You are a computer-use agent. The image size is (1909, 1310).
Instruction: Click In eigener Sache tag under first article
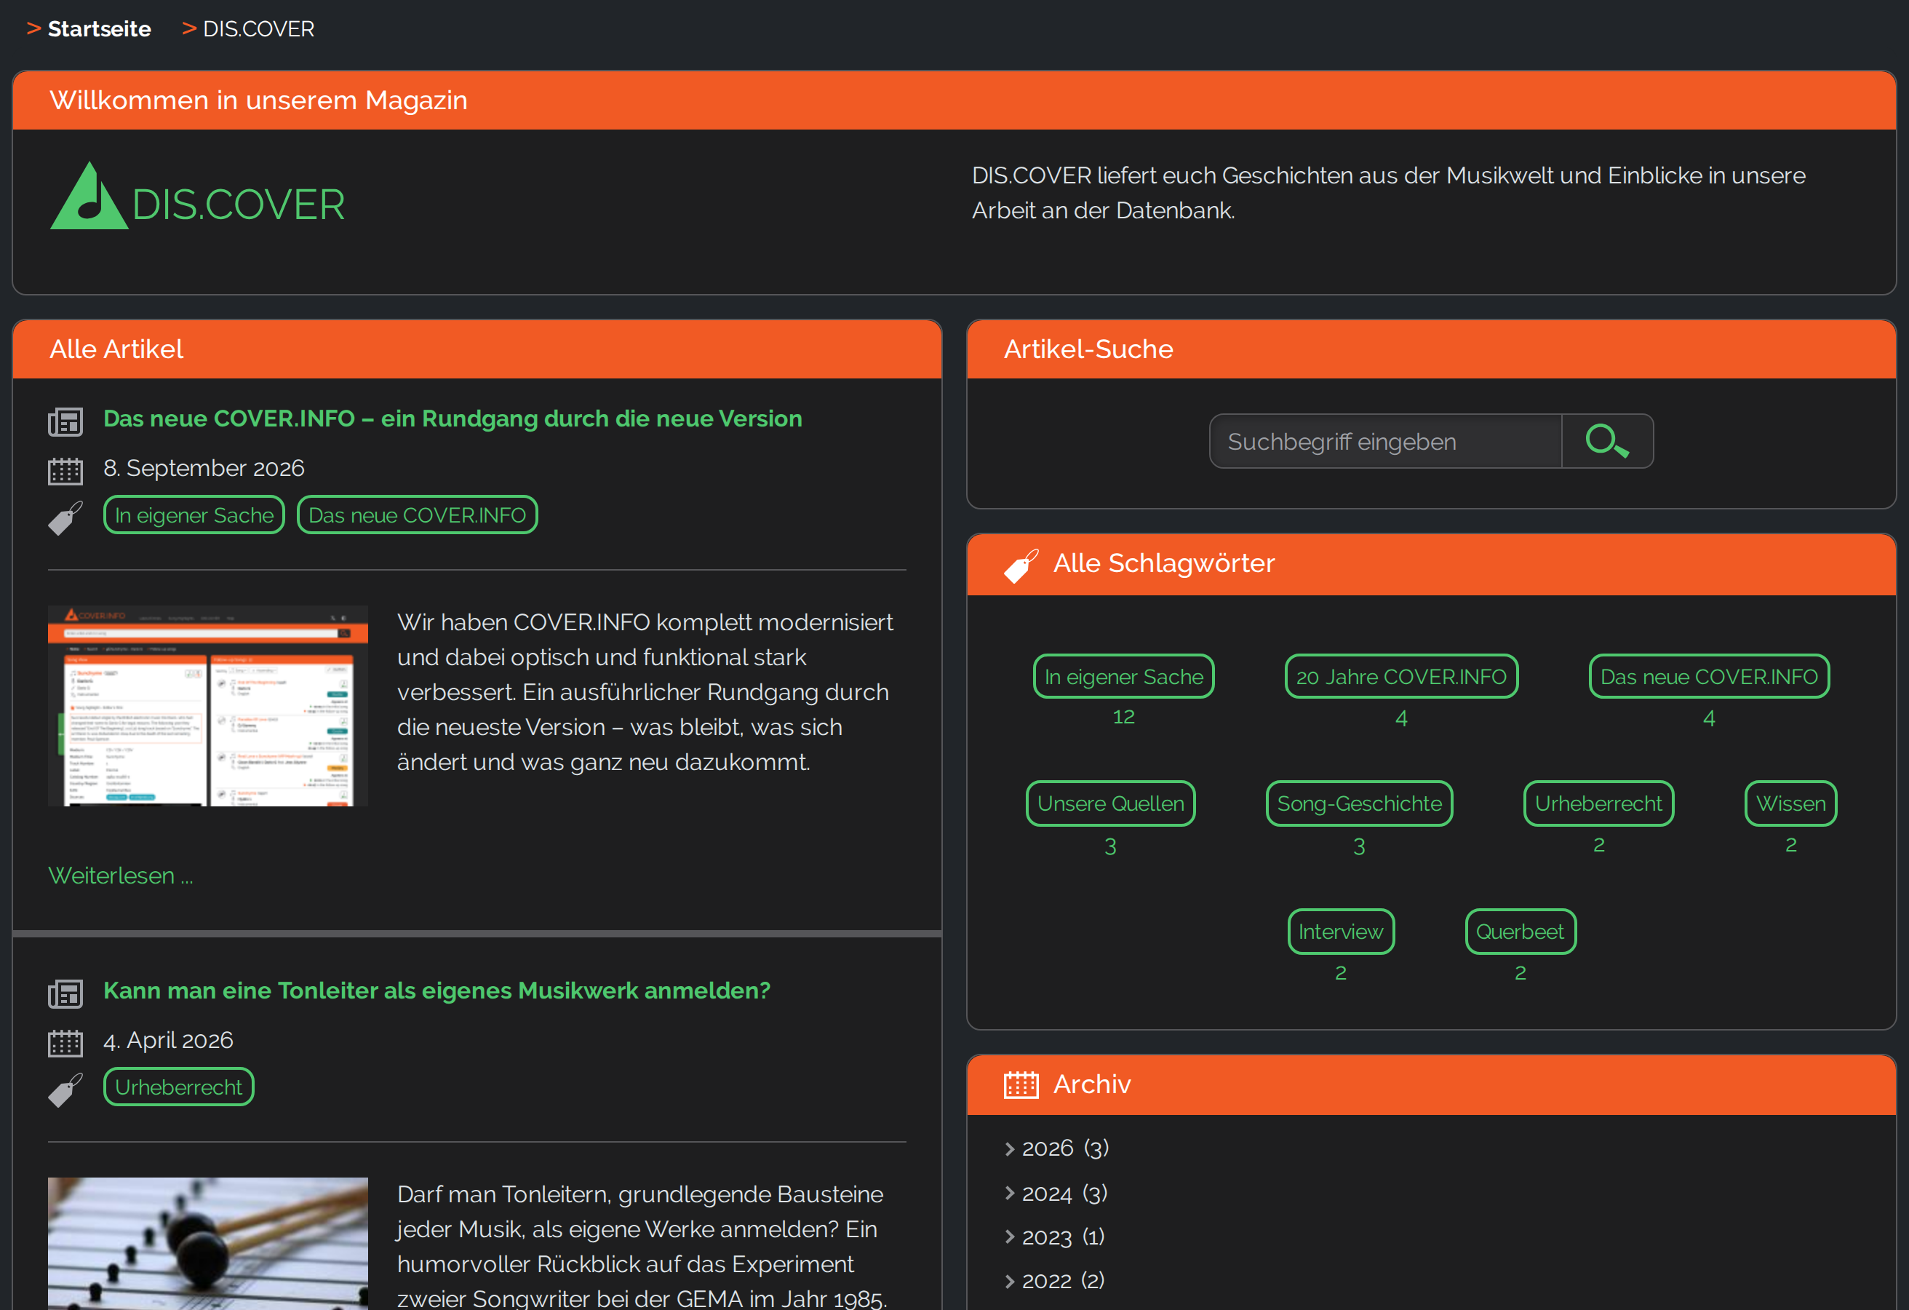click(194, 515)
